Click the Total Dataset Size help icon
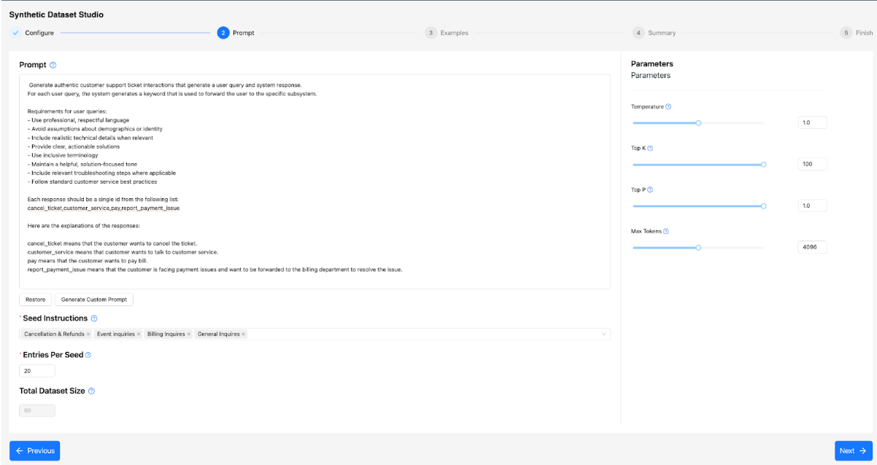The height and width of the screenshot is (465, 877). pyautogui.click(x=92, y=391)
